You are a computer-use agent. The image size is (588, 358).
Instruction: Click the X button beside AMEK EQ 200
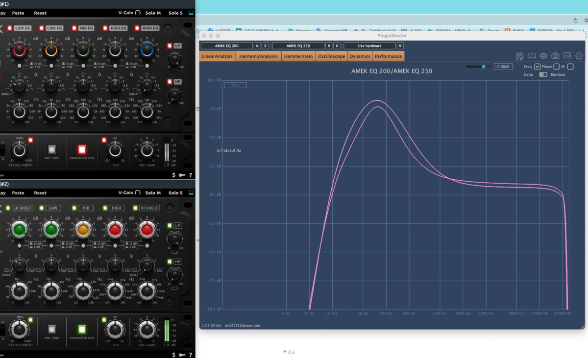point(265,46)
